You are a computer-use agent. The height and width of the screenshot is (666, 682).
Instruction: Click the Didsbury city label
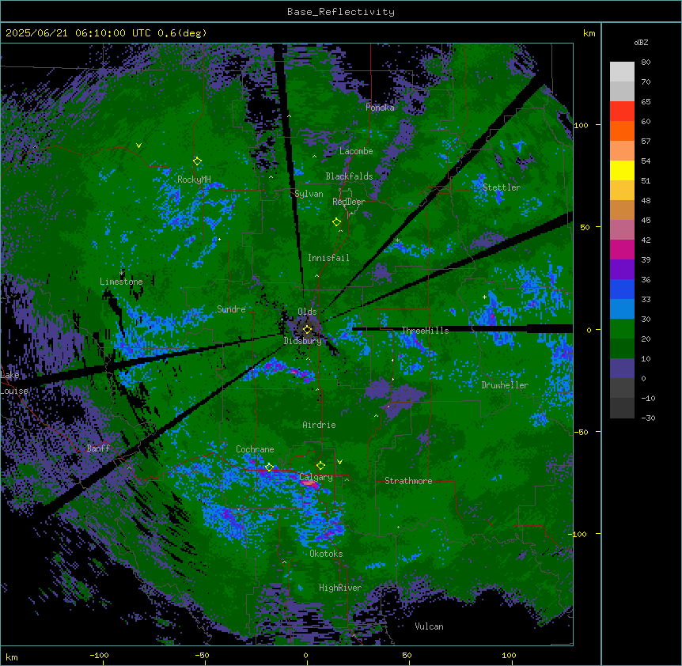[303, 341]
